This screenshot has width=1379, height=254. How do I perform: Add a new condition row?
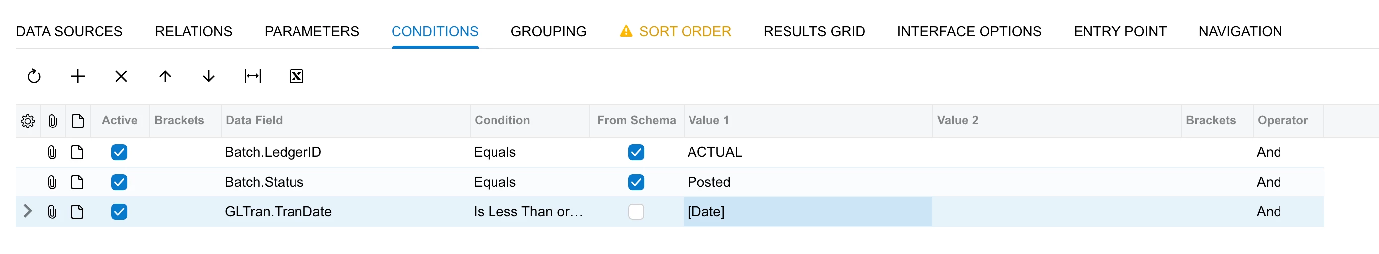78,76
